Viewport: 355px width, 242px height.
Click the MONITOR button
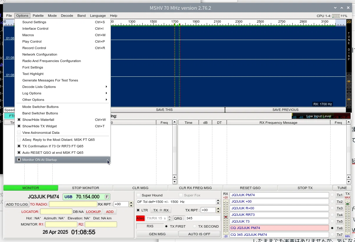[31, 188]
